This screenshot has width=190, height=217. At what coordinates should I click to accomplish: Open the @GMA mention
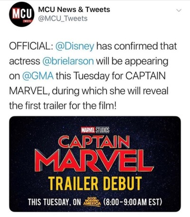pyautogui.click(x=38, y=76)
